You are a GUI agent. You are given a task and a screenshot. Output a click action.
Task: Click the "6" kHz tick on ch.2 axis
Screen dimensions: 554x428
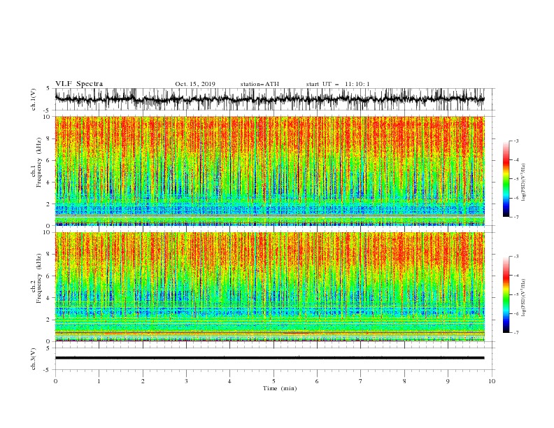point(49,276)
